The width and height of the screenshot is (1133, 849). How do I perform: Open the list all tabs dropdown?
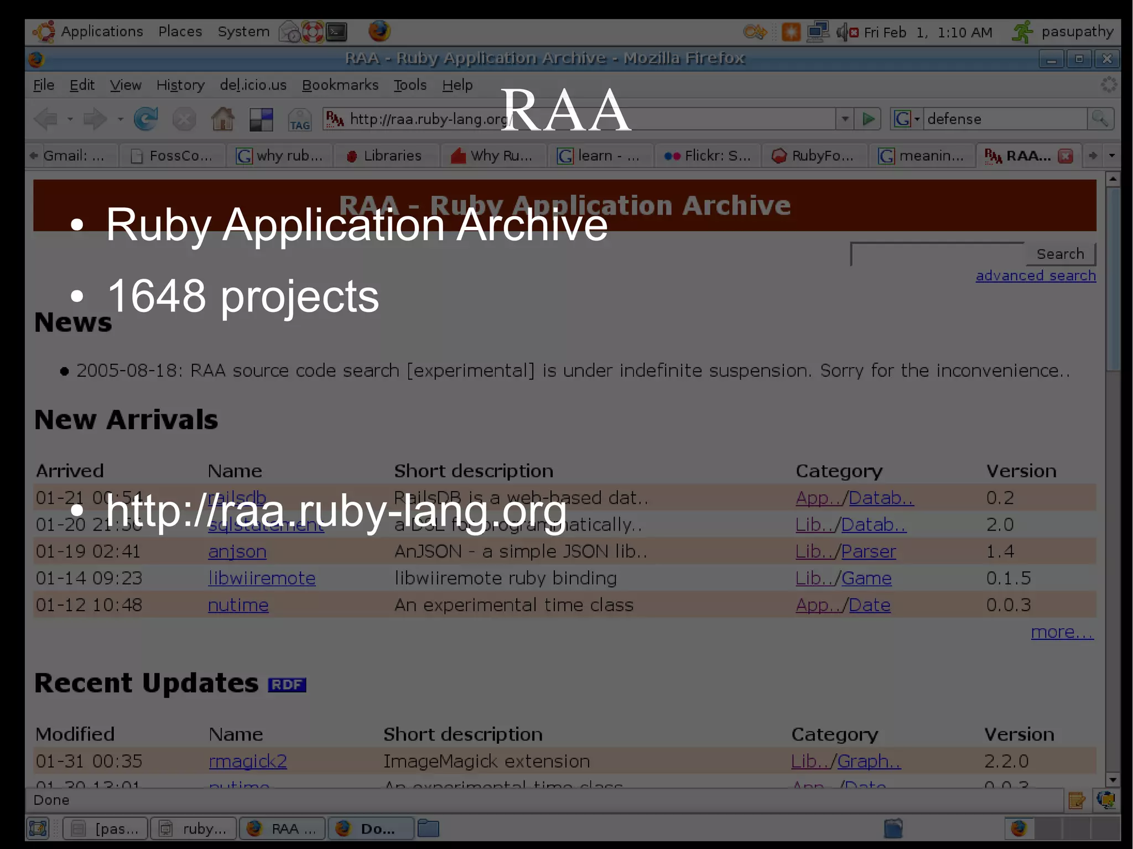coord(1112,156)
